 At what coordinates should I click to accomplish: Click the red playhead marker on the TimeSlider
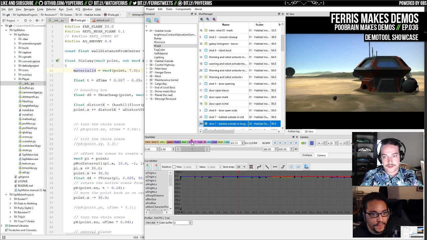[x=191, y=141]
